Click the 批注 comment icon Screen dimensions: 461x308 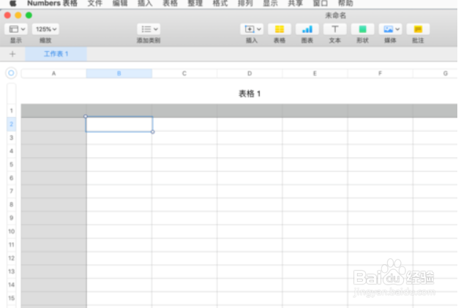[x=418, y=29]
